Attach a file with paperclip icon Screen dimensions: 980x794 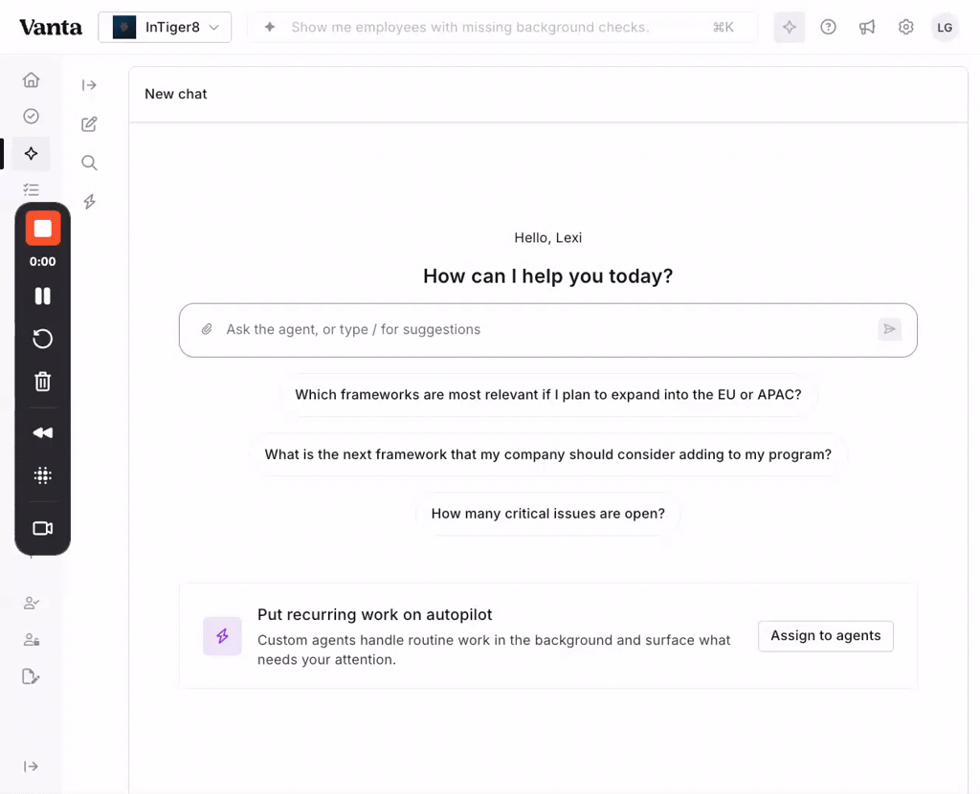[x=207, y=329]
